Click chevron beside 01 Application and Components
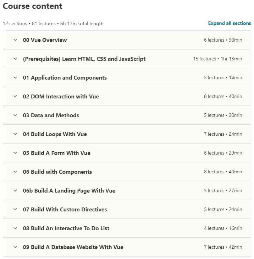Screen dimensions: 254x259 pos(15,78)
